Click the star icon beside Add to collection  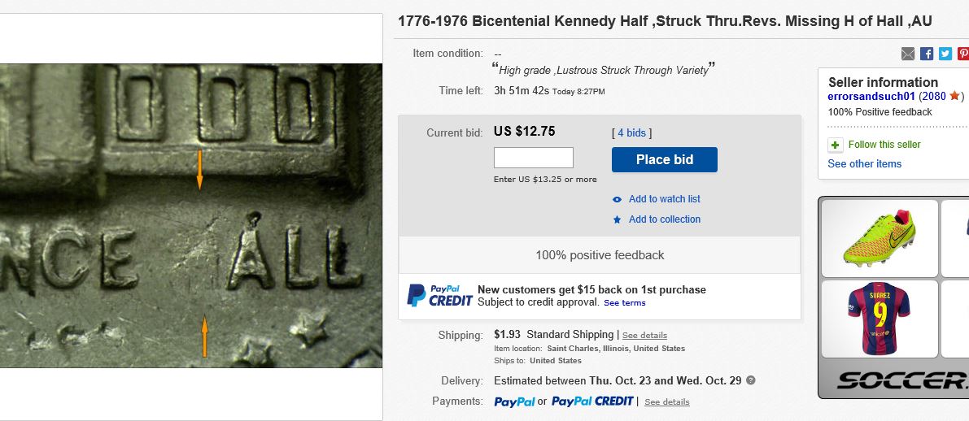(618, 219)
